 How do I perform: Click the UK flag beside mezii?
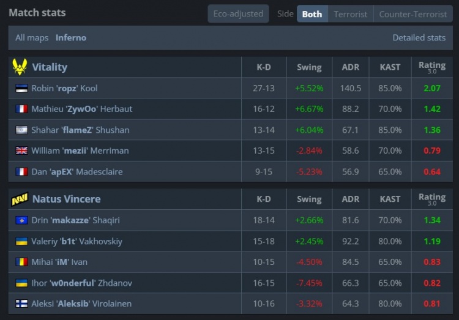click(21, 151)
